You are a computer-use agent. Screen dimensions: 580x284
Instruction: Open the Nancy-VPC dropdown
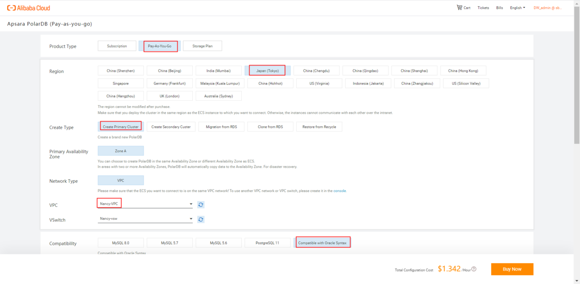point(145,203)
